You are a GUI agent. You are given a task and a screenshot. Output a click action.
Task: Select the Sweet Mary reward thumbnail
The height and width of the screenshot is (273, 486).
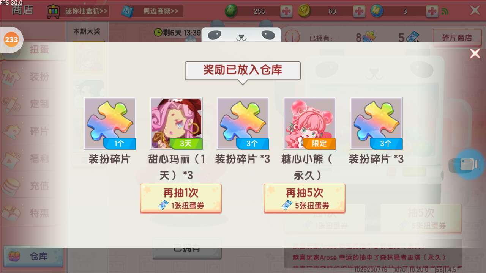[176, 124]
